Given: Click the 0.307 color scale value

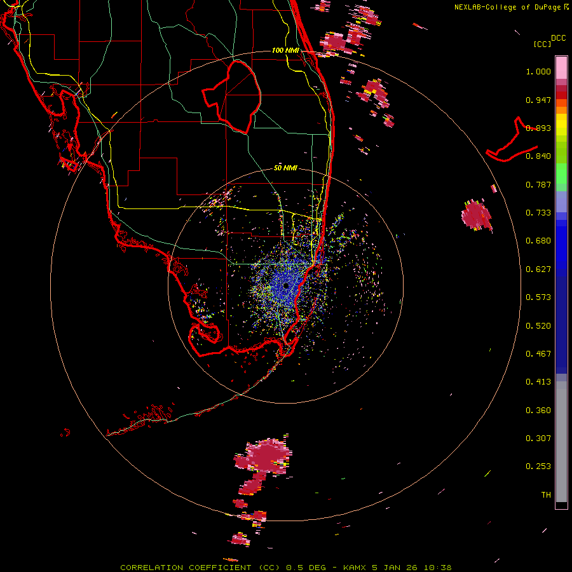Looking at the screenshot, I should pos(538,439).
